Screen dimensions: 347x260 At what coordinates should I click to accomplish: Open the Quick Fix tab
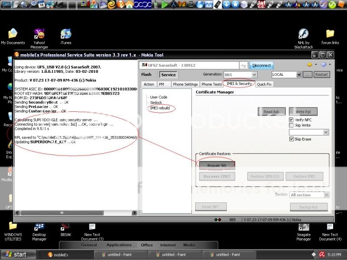264,84
